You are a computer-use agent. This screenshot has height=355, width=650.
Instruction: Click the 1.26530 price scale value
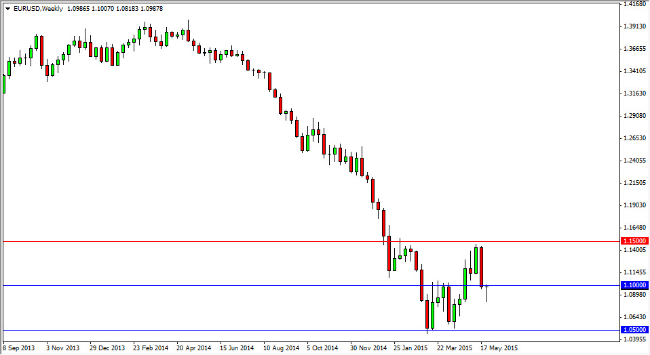click(634, 138)
